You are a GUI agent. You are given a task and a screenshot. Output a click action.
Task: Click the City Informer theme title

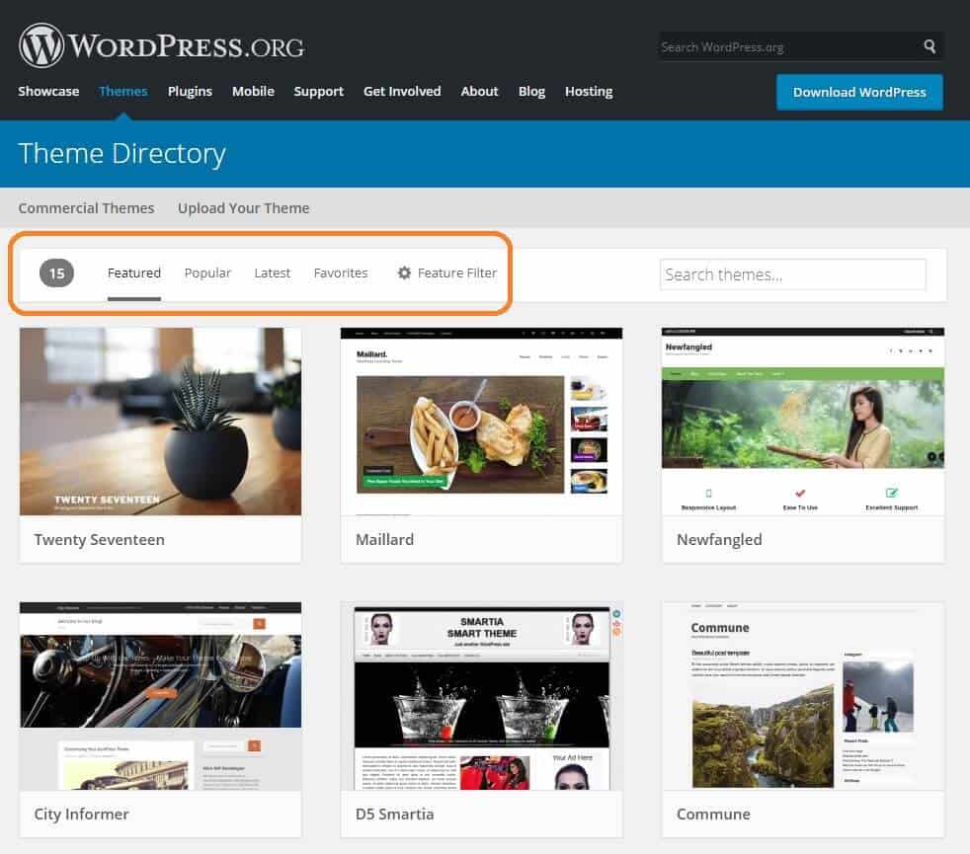[x=82, y=814]
